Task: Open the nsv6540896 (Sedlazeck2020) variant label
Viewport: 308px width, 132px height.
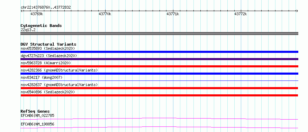Action: tap(48, 92)
